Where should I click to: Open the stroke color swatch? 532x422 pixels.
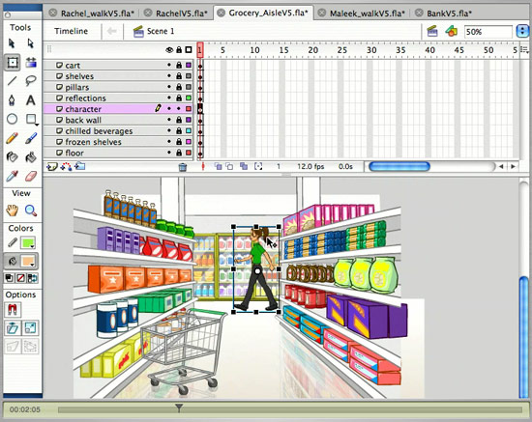coord(28,242)
